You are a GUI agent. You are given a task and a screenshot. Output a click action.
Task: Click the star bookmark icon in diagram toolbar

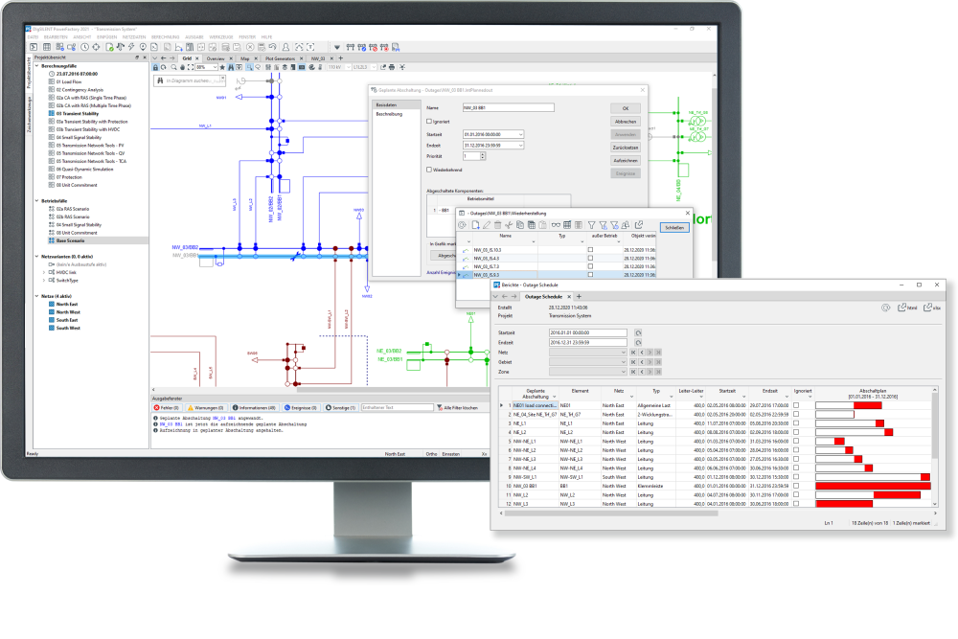(x=222, y=67)
